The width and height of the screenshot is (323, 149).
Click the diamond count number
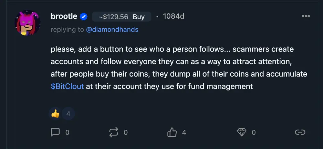click(254, 132)
